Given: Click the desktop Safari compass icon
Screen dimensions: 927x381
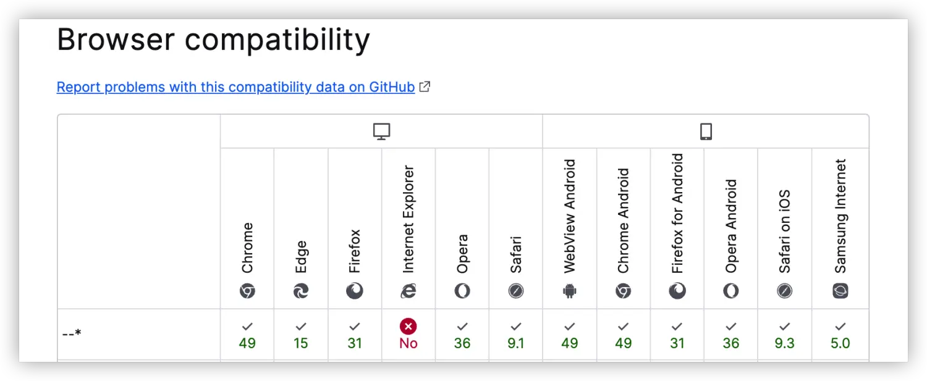Looking at the screenshot, I should pyautogui.click(x=516, y=291).
